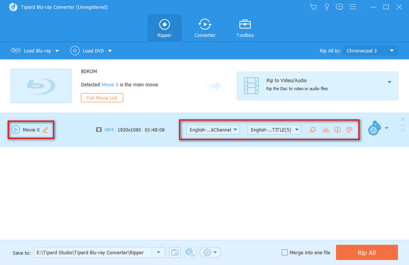The image size is (409, 265).
Task: Open the hamburger menu
Action: coord(353,7)
